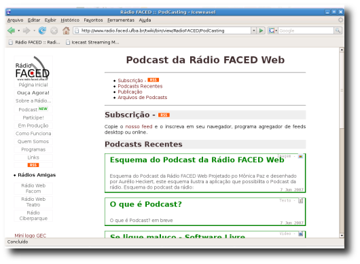Click the throbber activity icon
Viewport: 360px width, 264px height.
[x=340, y=20]
